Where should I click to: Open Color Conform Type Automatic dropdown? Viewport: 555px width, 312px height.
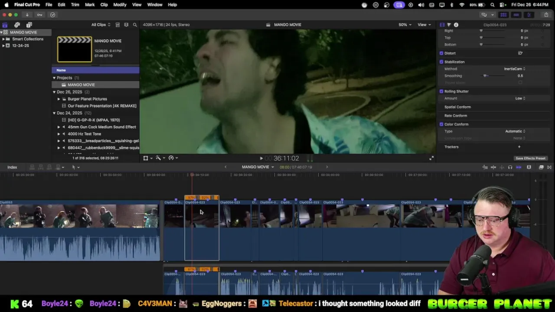coord(516,131)
